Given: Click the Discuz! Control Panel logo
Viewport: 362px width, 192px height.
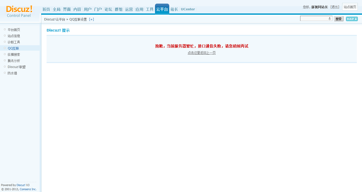Looking at the screenshot, I should point(19,12).
